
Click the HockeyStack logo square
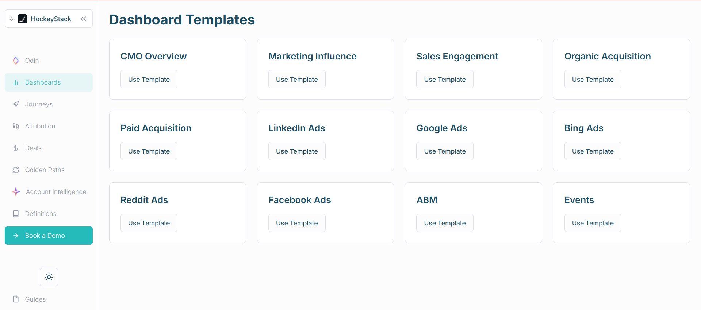(23, 19)
